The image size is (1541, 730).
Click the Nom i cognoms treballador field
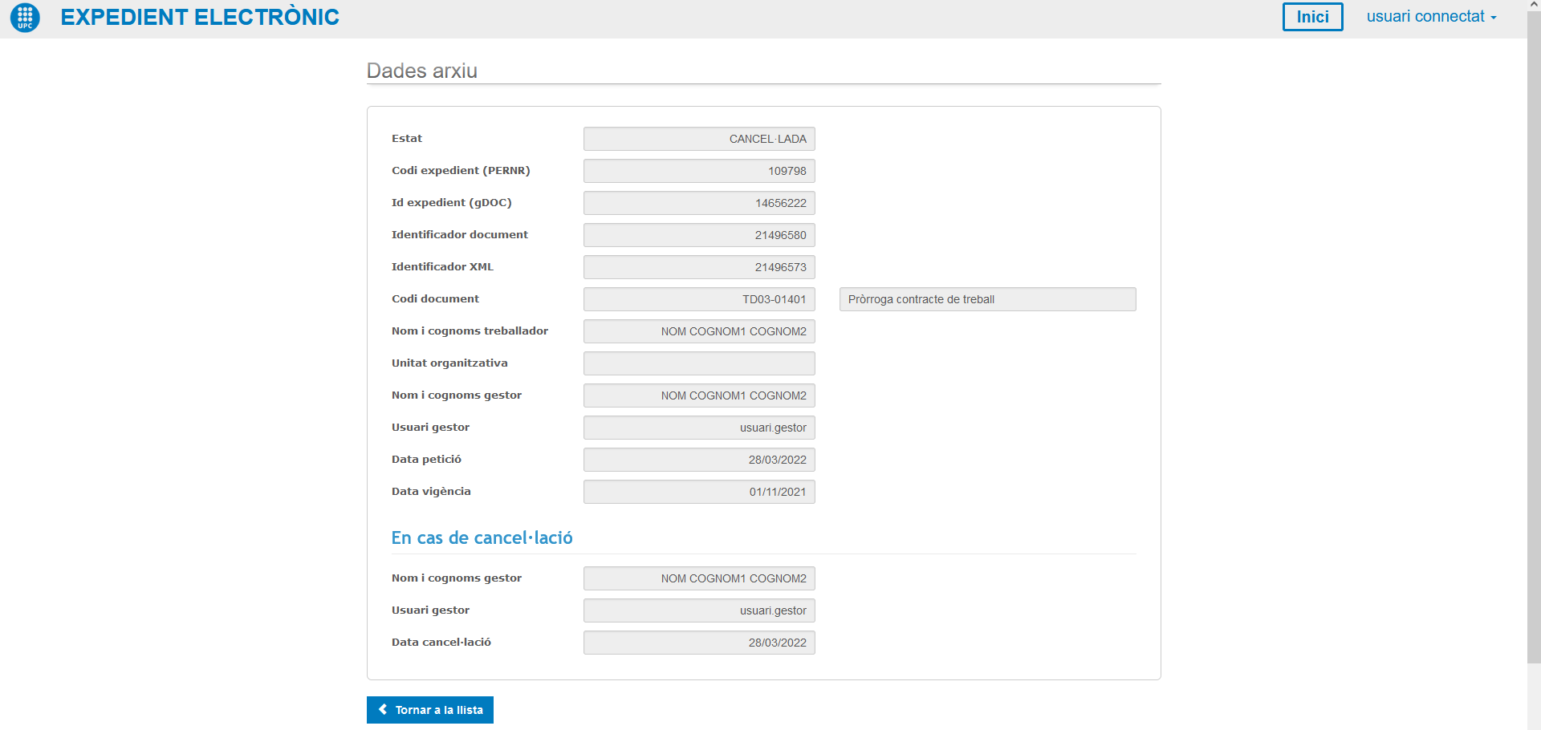pyautogui.click(x=699, y=331)
